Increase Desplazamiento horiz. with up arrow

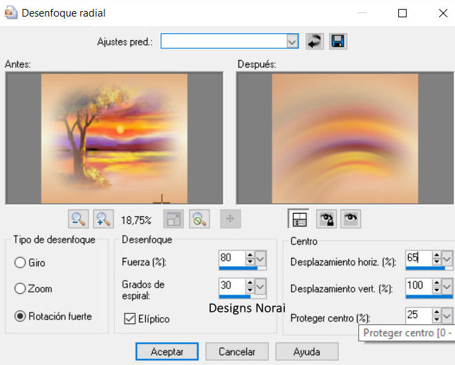[x=437, y=255]
